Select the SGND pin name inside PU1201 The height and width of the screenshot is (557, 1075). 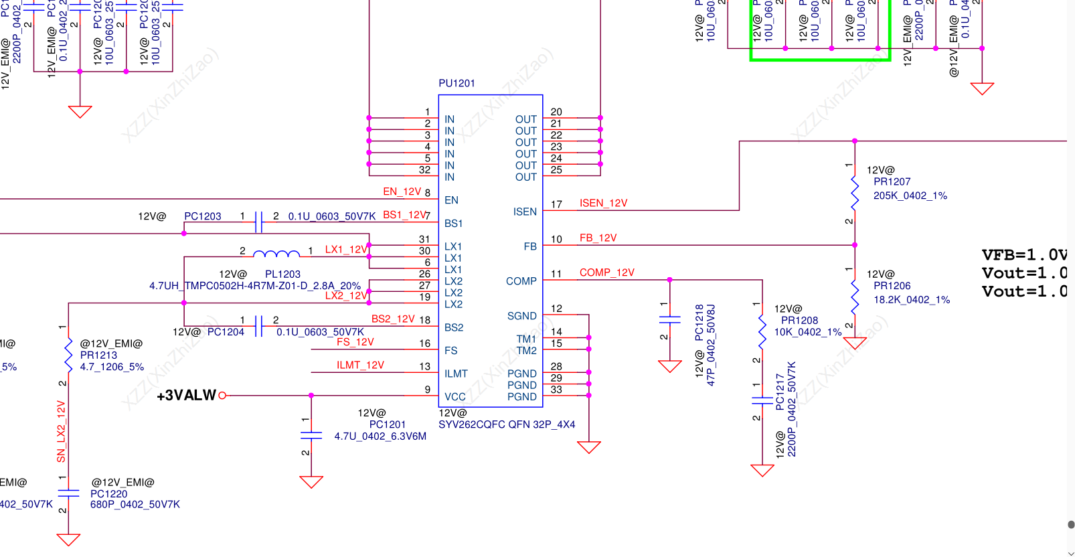(x=522, y=316)
